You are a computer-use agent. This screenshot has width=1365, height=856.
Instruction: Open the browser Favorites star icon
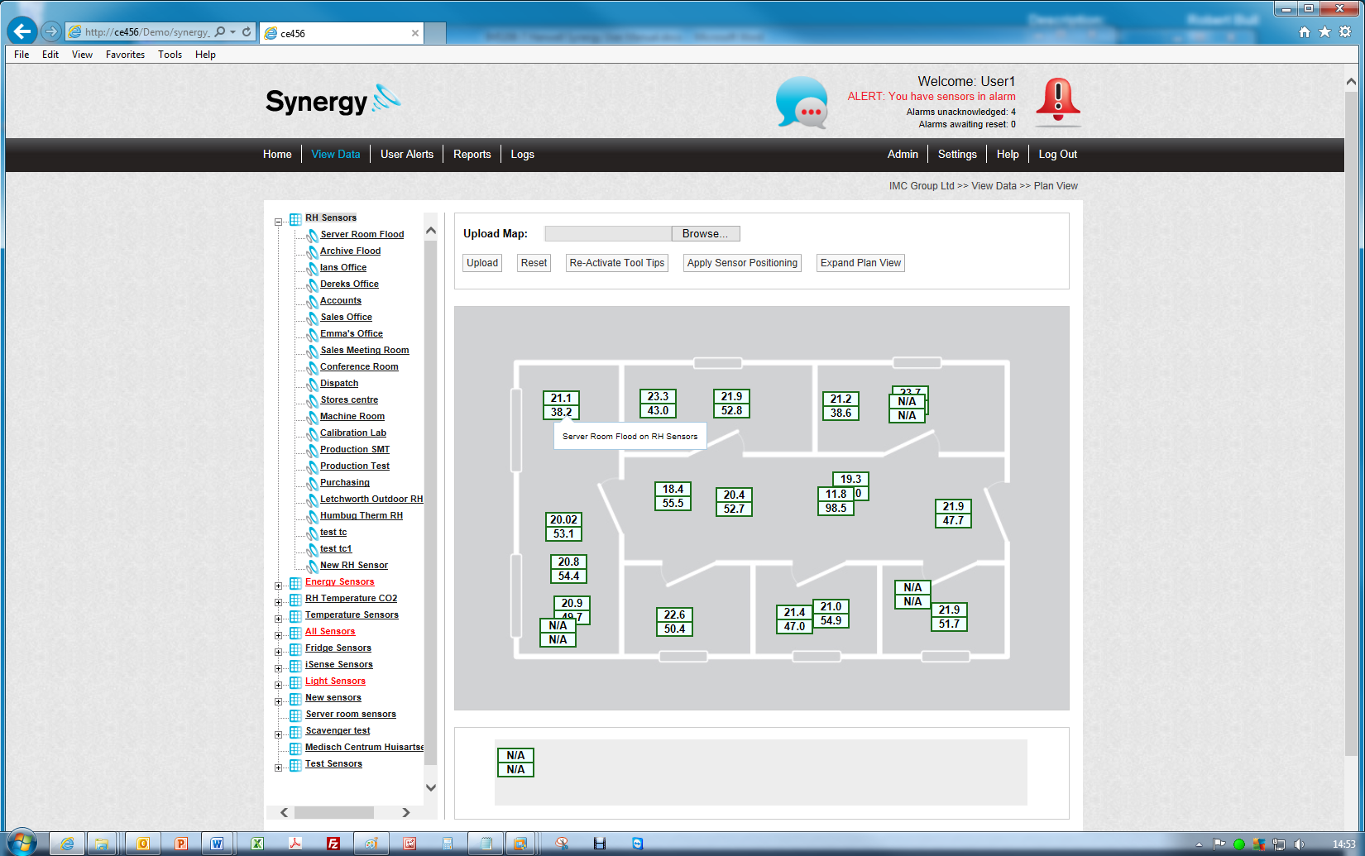[x=1324, y=32]
